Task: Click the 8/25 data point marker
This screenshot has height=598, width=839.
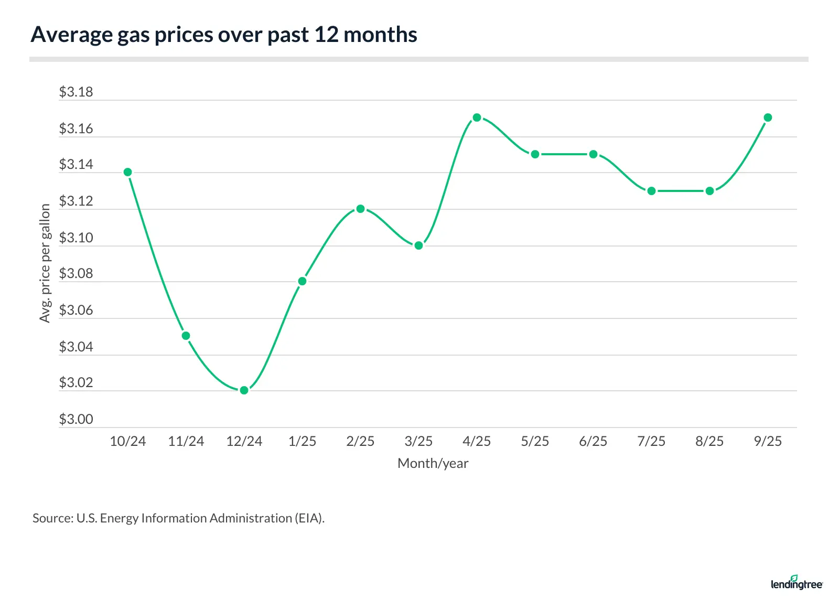Action: 709,191
